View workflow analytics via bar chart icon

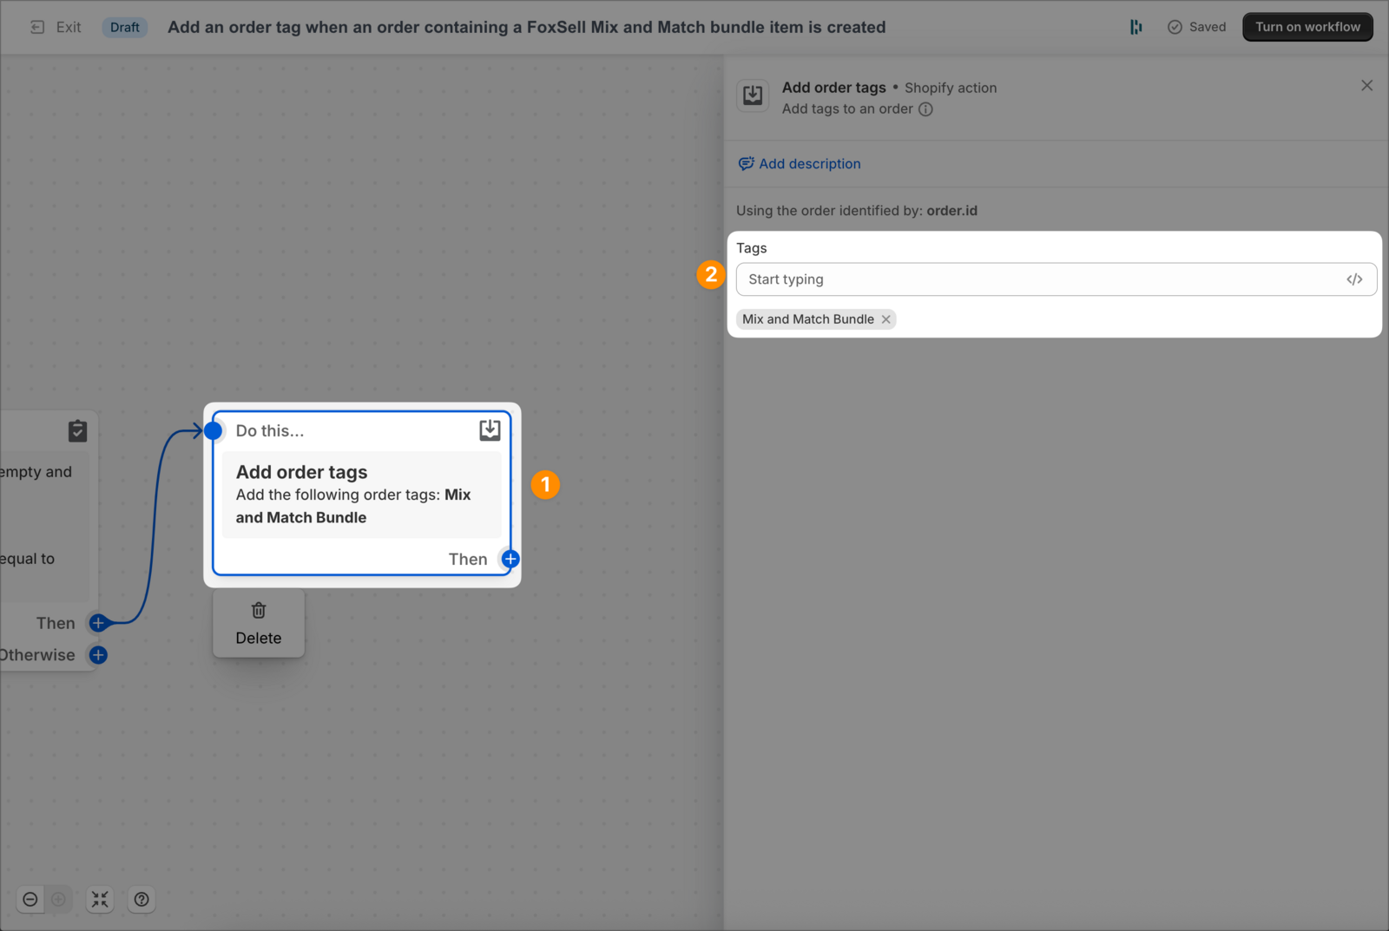click(1136, 27)
